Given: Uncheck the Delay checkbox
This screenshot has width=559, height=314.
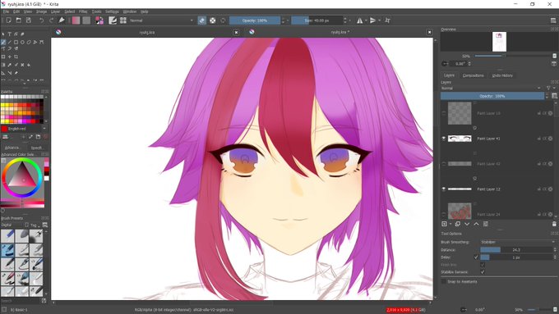Looking at the screenshot, I should point(476,257).
